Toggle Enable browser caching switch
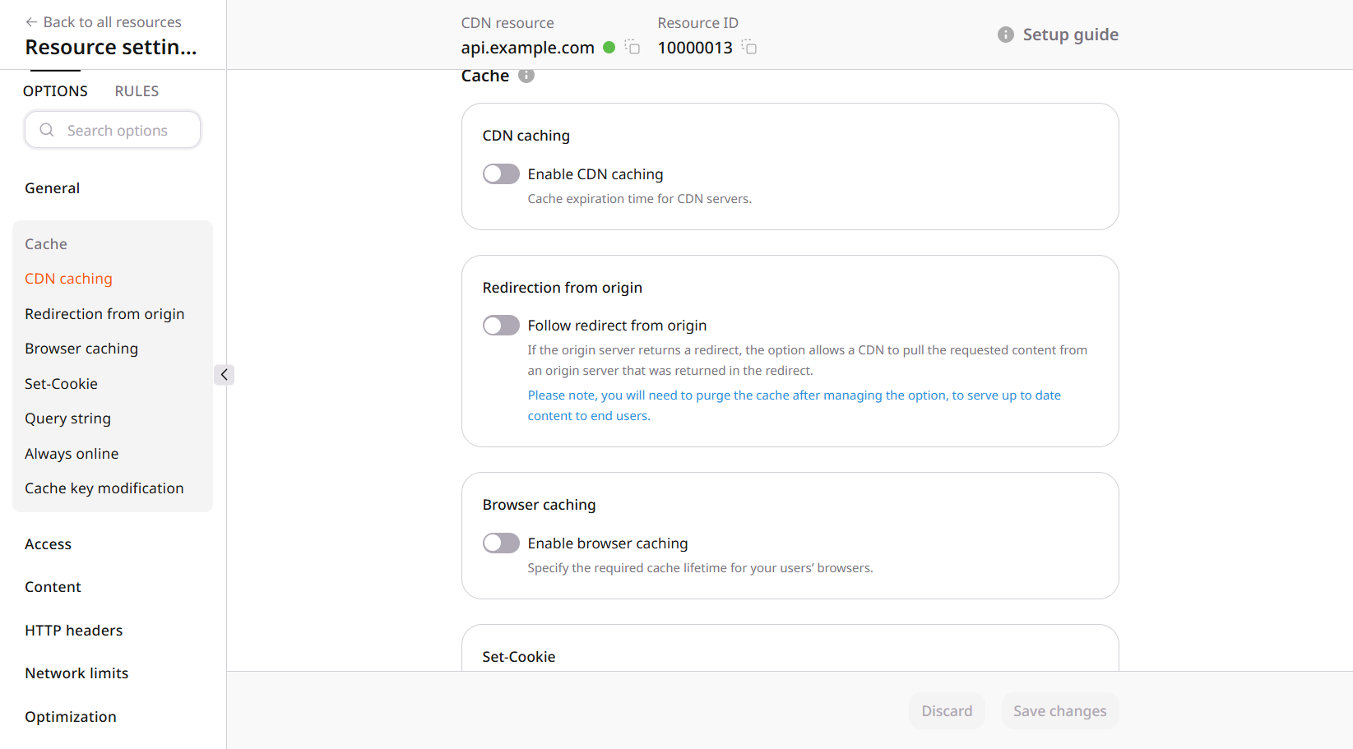 [x=501, y=543]
